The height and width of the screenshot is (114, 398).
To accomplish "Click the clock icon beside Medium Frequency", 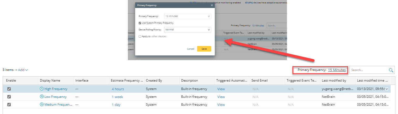I will point(41,105).
